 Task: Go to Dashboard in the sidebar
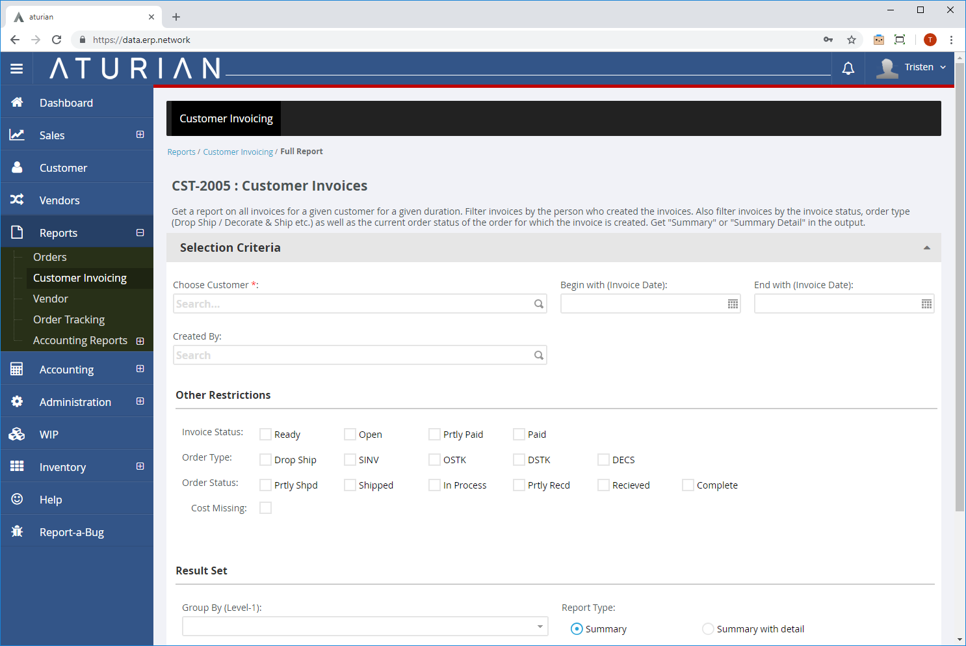pyautogui.click(x=66, y=103)
